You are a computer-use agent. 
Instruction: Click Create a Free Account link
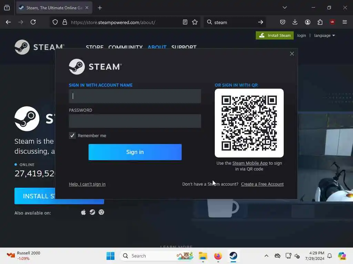click(x=262, y=184)
